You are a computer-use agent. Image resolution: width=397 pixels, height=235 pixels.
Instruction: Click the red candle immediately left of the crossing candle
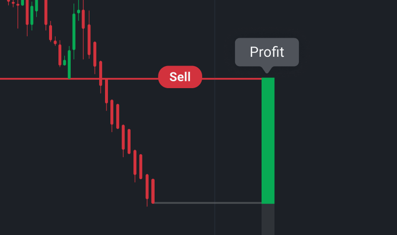pos(95,53)
